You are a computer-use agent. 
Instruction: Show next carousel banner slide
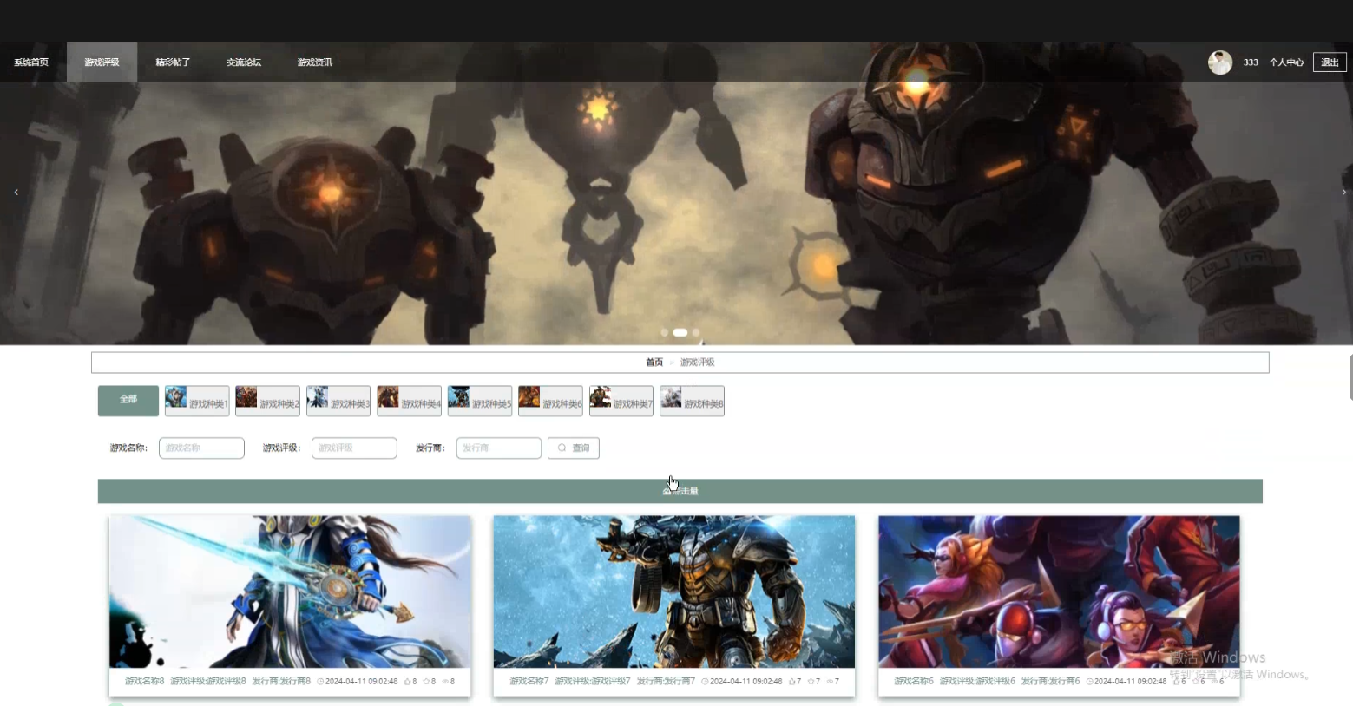1343,192
